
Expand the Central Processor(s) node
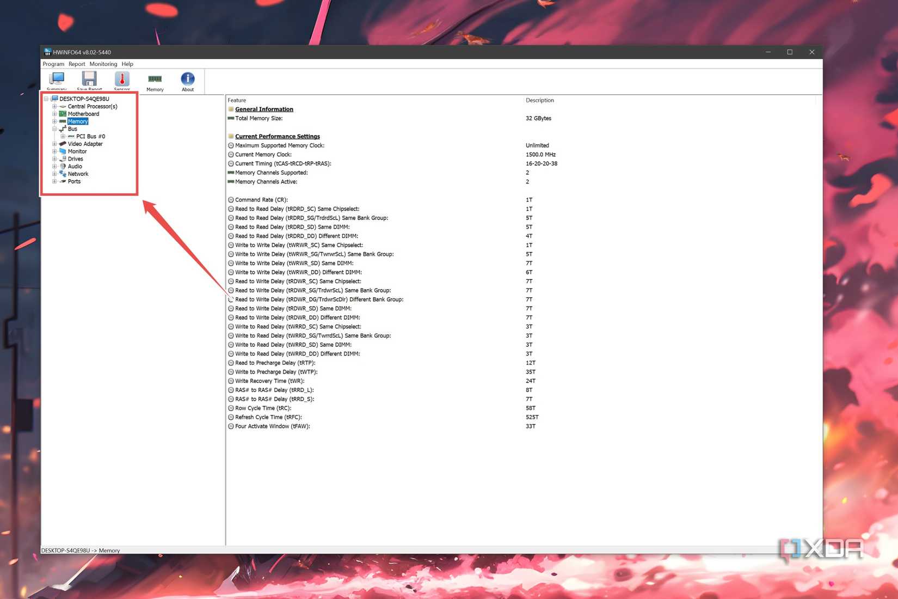tap(54, 106)
